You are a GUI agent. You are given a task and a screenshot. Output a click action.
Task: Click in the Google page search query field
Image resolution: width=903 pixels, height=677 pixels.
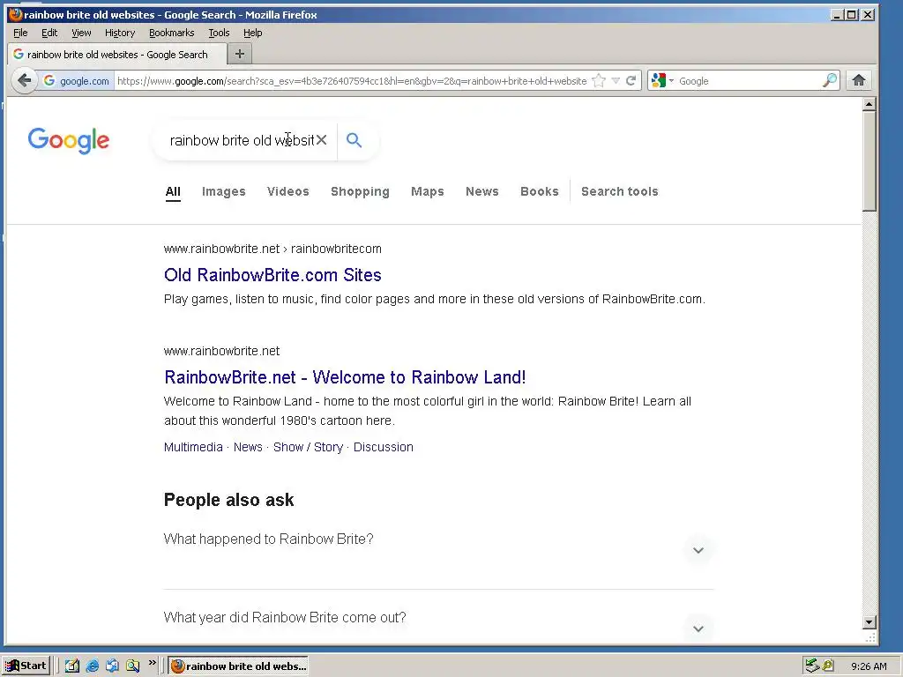[x=242, y=140]
